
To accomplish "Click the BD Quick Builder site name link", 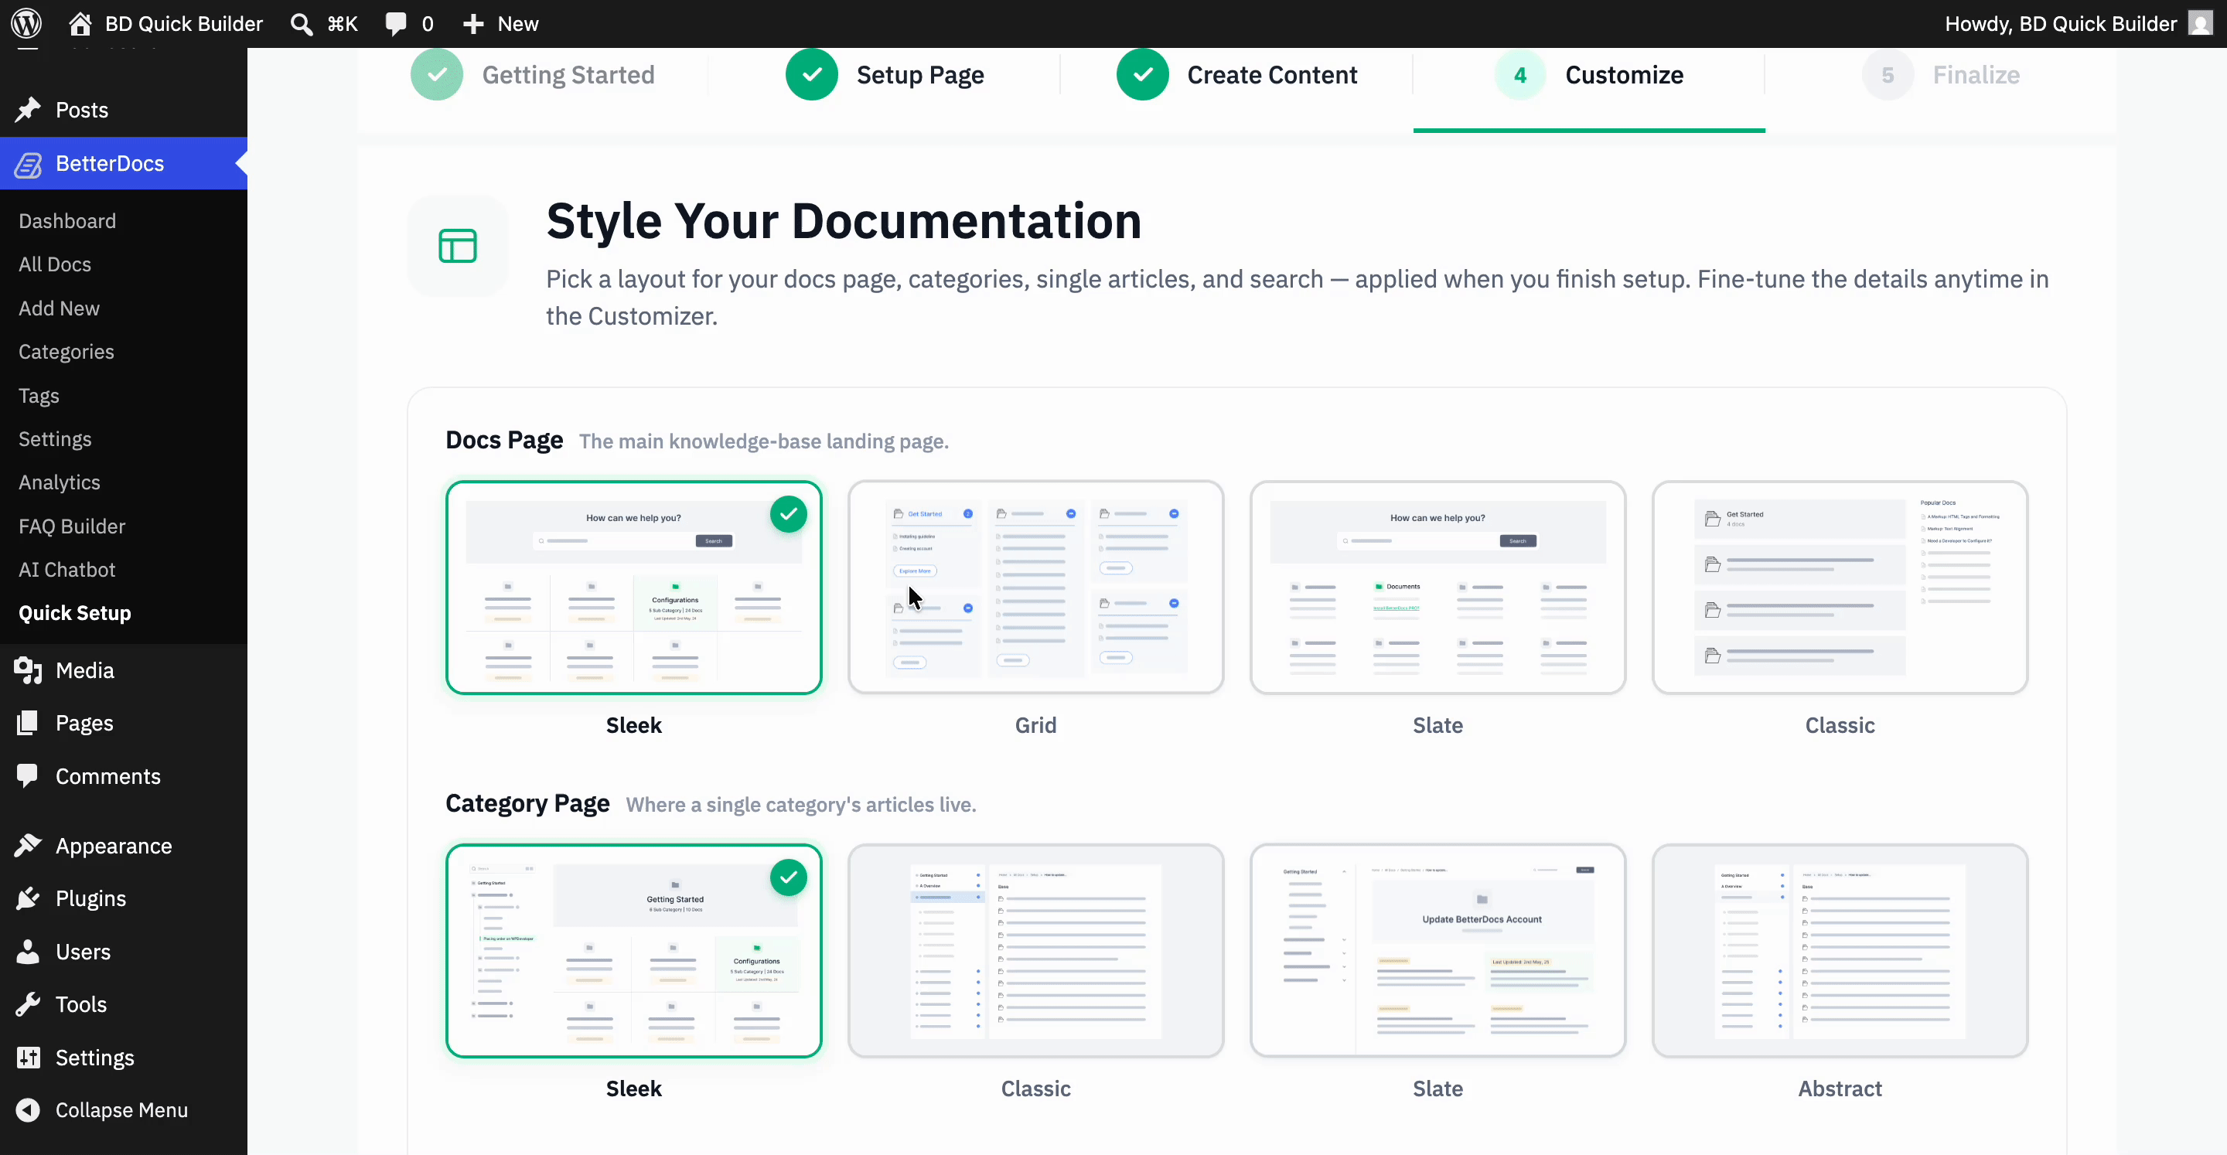I will [x=183, y=24].
